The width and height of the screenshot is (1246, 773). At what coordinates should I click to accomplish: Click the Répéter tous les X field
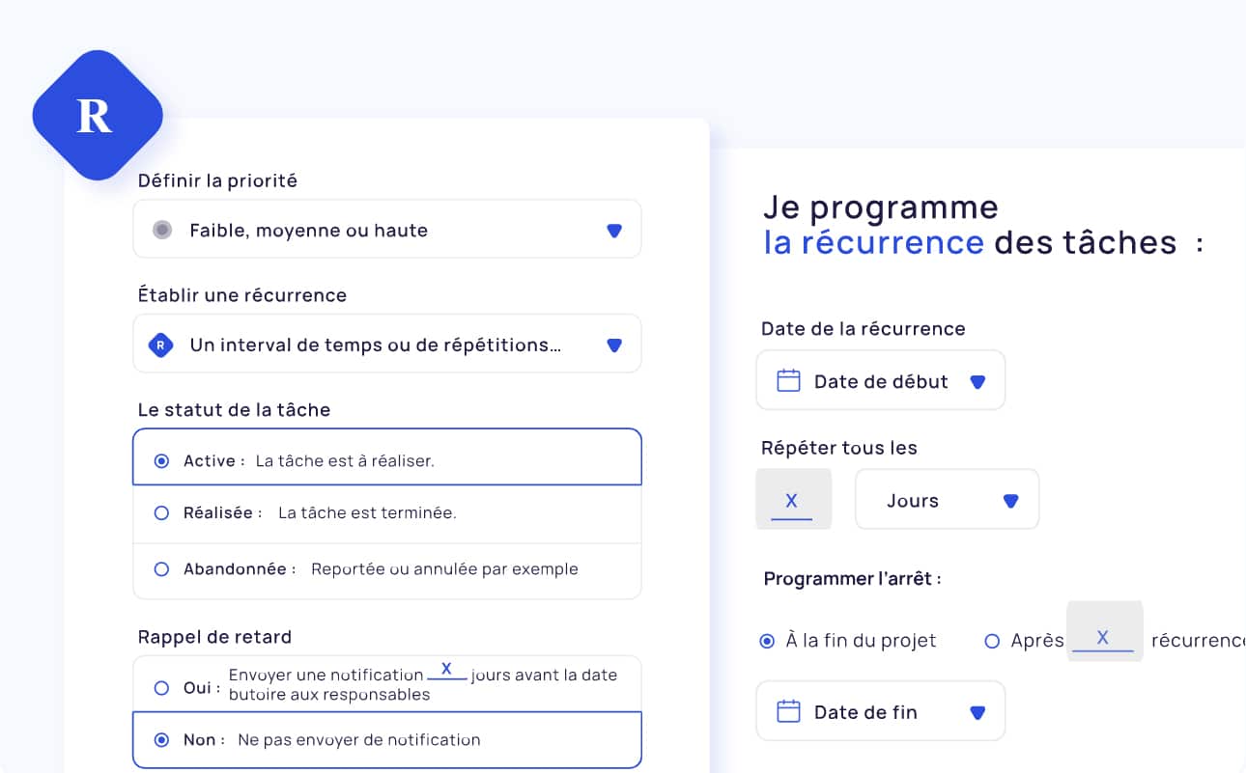[792, 500]
